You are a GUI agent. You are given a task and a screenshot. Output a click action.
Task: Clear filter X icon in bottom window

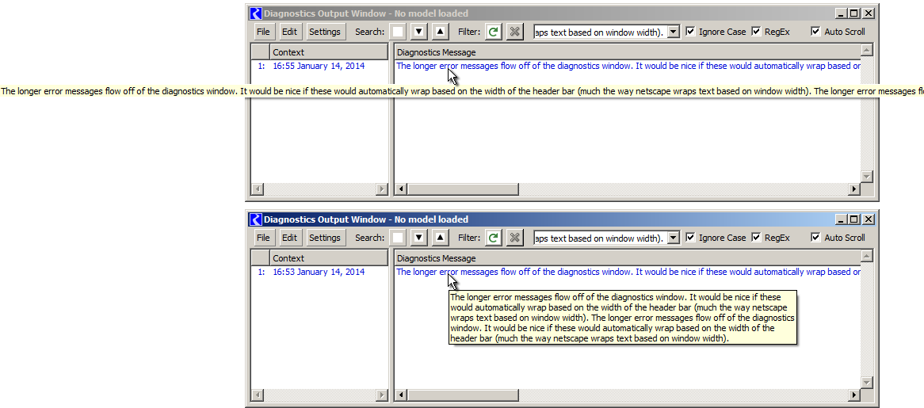coord(514,238)
